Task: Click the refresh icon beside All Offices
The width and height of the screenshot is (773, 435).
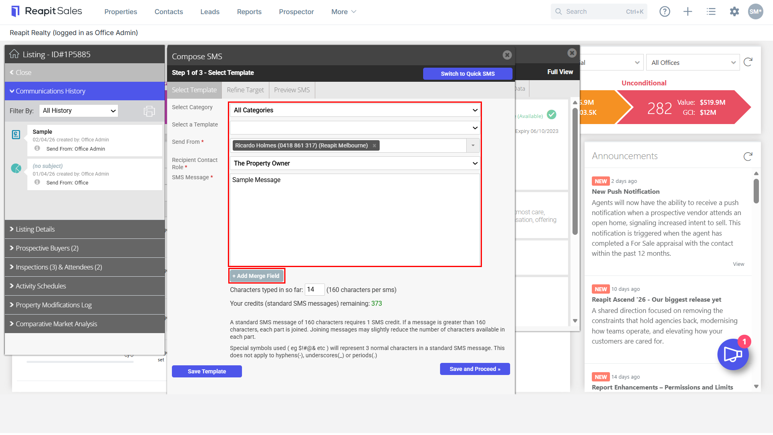Action: 748,62
